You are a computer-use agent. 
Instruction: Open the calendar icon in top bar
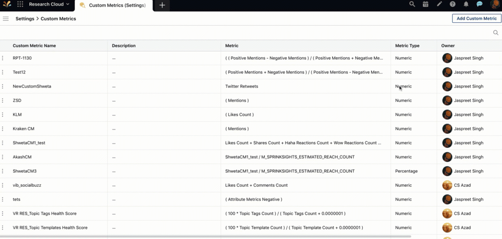pyautogui.click(x=426, y=4)
